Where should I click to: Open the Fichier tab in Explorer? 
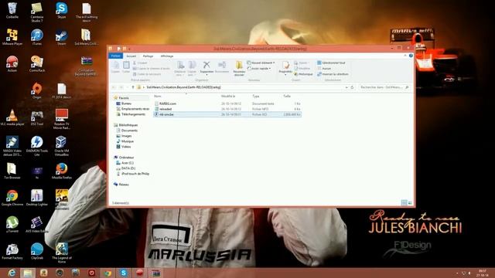(x=115, y=56)
